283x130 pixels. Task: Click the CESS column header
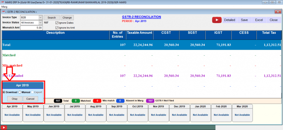coord(244,35)
